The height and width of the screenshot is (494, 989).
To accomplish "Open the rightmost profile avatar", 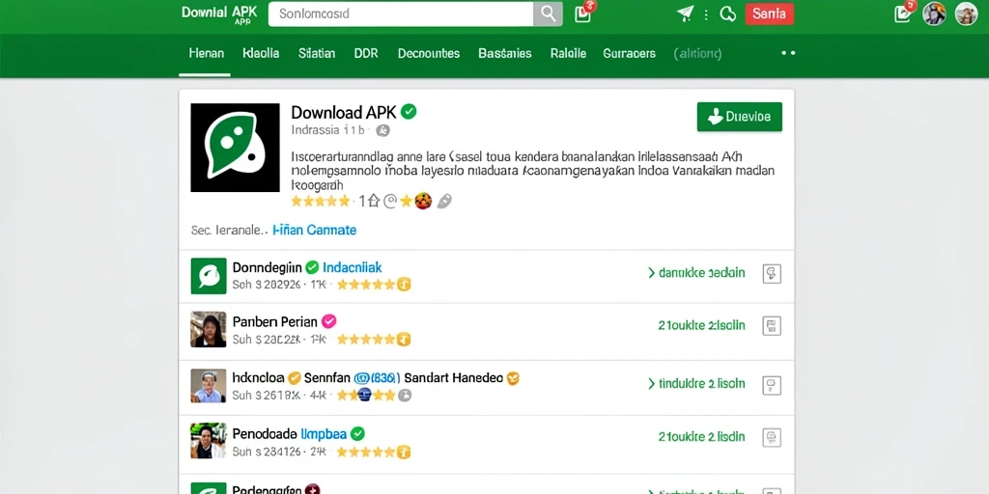I will coord(966,14).
